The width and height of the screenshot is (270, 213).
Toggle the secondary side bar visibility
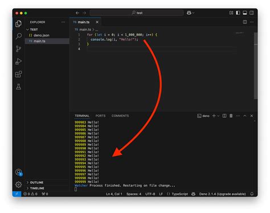pos(252,13)
